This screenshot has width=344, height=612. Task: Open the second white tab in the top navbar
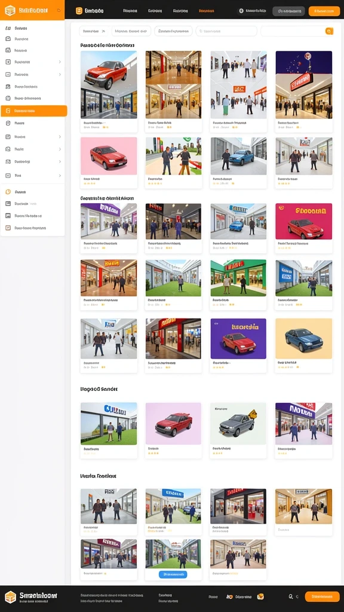coord(155,11)
